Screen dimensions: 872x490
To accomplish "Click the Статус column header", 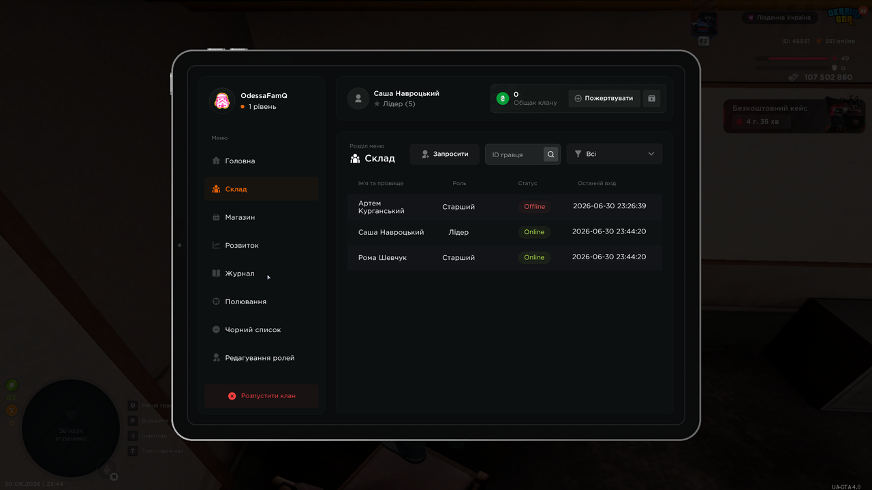I will point(527,183).
